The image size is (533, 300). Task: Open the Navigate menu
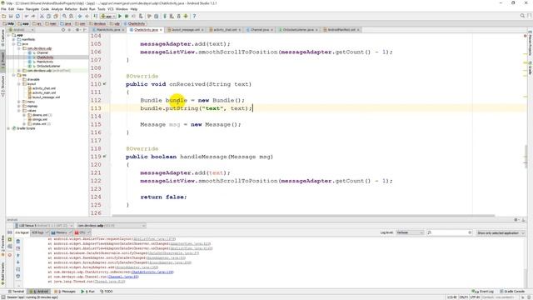pyautogui.click(x=32, y=9)
